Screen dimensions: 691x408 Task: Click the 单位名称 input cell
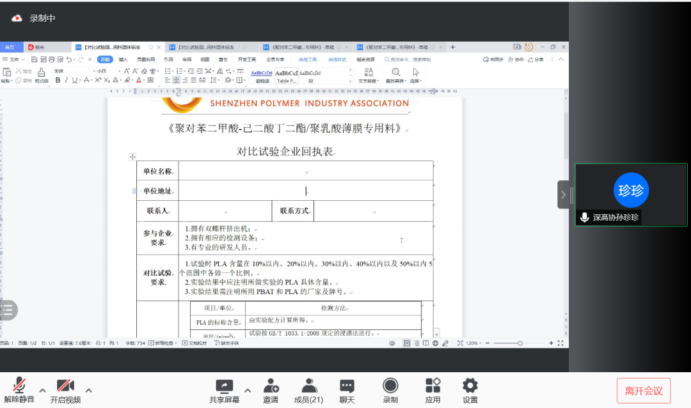[306, 171]
